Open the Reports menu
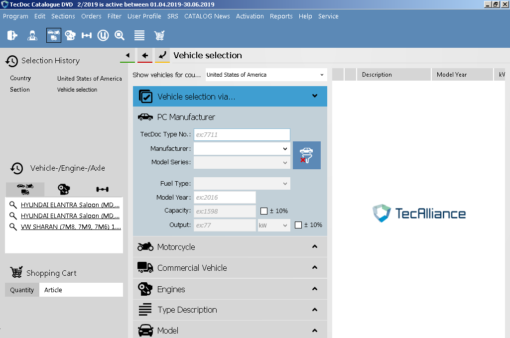The width and height of the screenshot is (510, 338). coord(281,16)
